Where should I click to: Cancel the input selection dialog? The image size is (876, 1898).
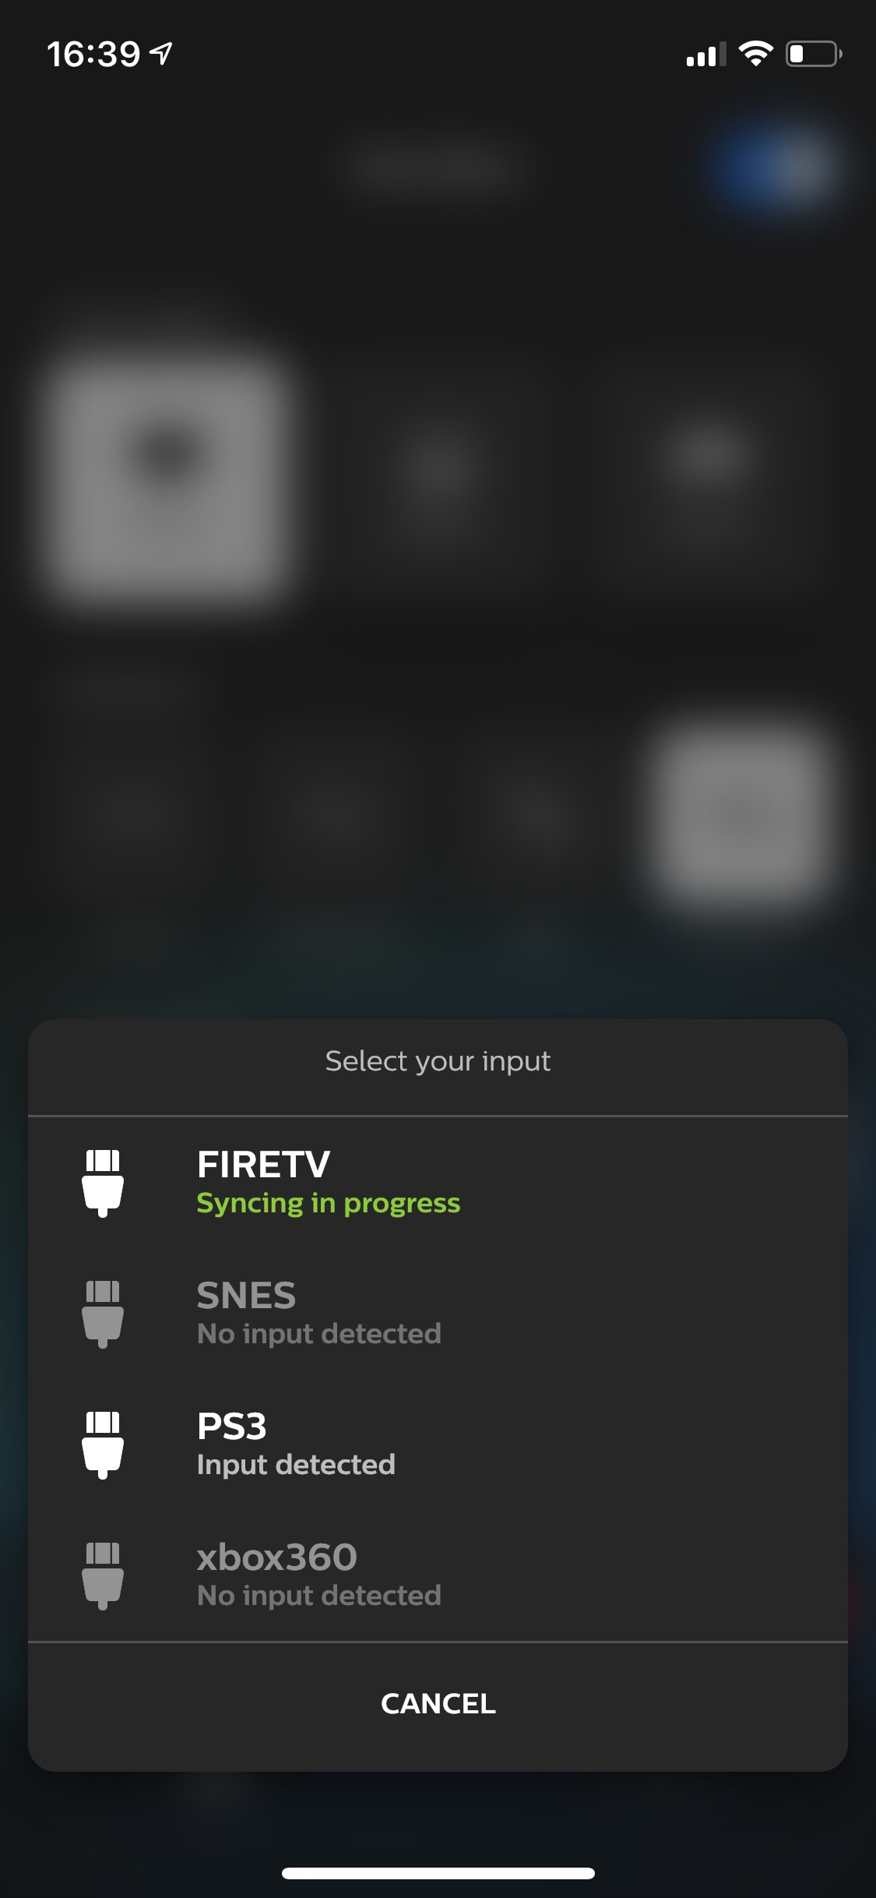click(438, 1704)
